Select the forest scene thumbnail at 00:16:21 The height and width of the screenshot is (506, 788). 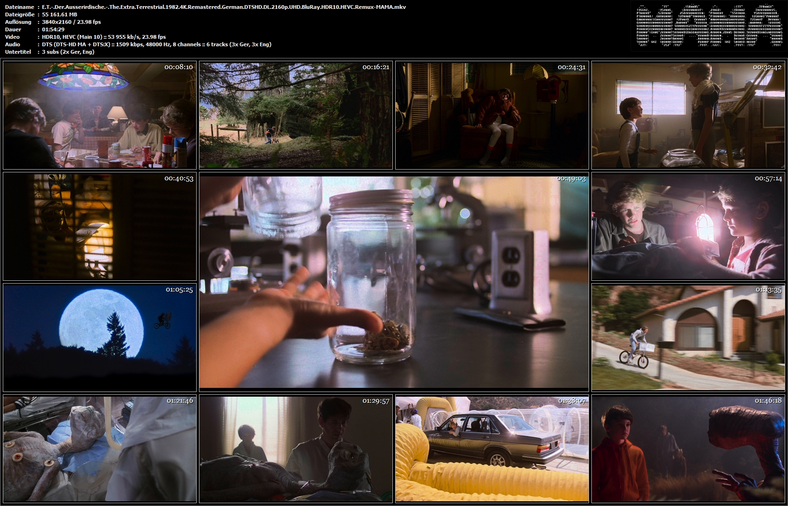(296, 115)
